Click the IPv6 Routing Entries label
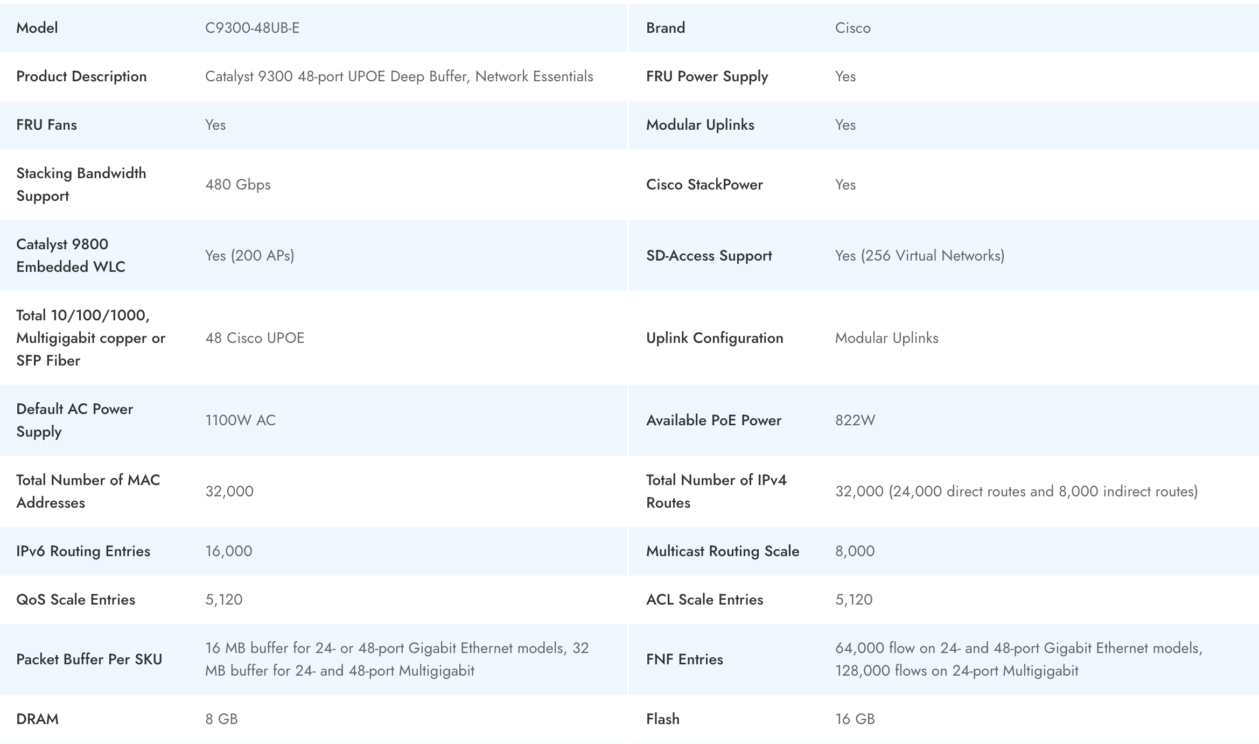 pyautogui.click(x=83, y=551)
